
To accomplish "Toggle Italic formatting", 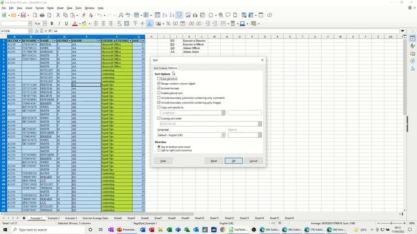I will pyautogui.click(x=59, y=23).
